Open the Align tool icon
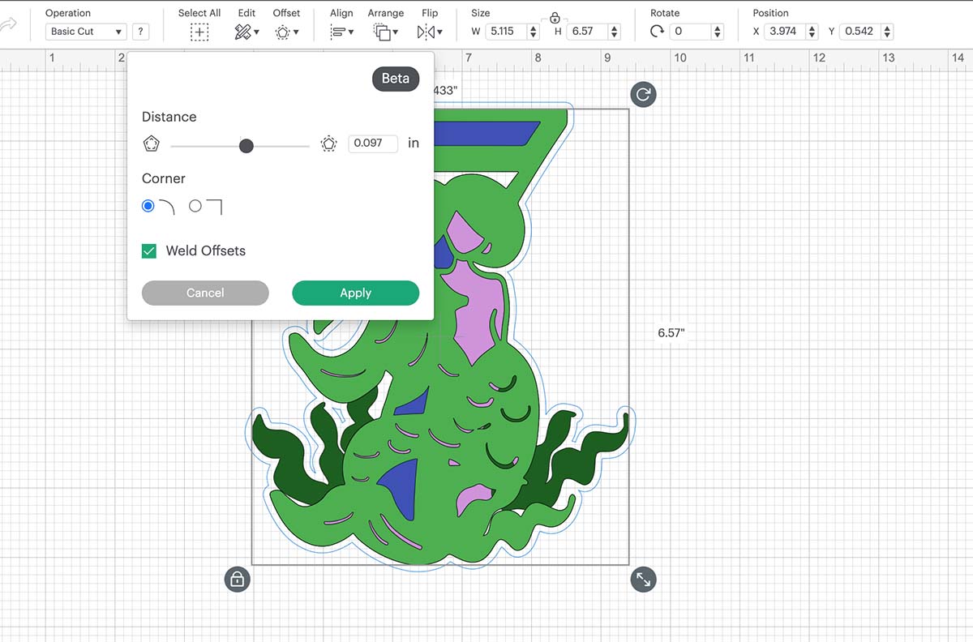 338,32
